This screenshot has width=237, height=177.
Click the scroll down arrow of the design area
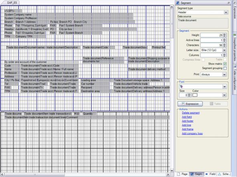coord(172,171)
